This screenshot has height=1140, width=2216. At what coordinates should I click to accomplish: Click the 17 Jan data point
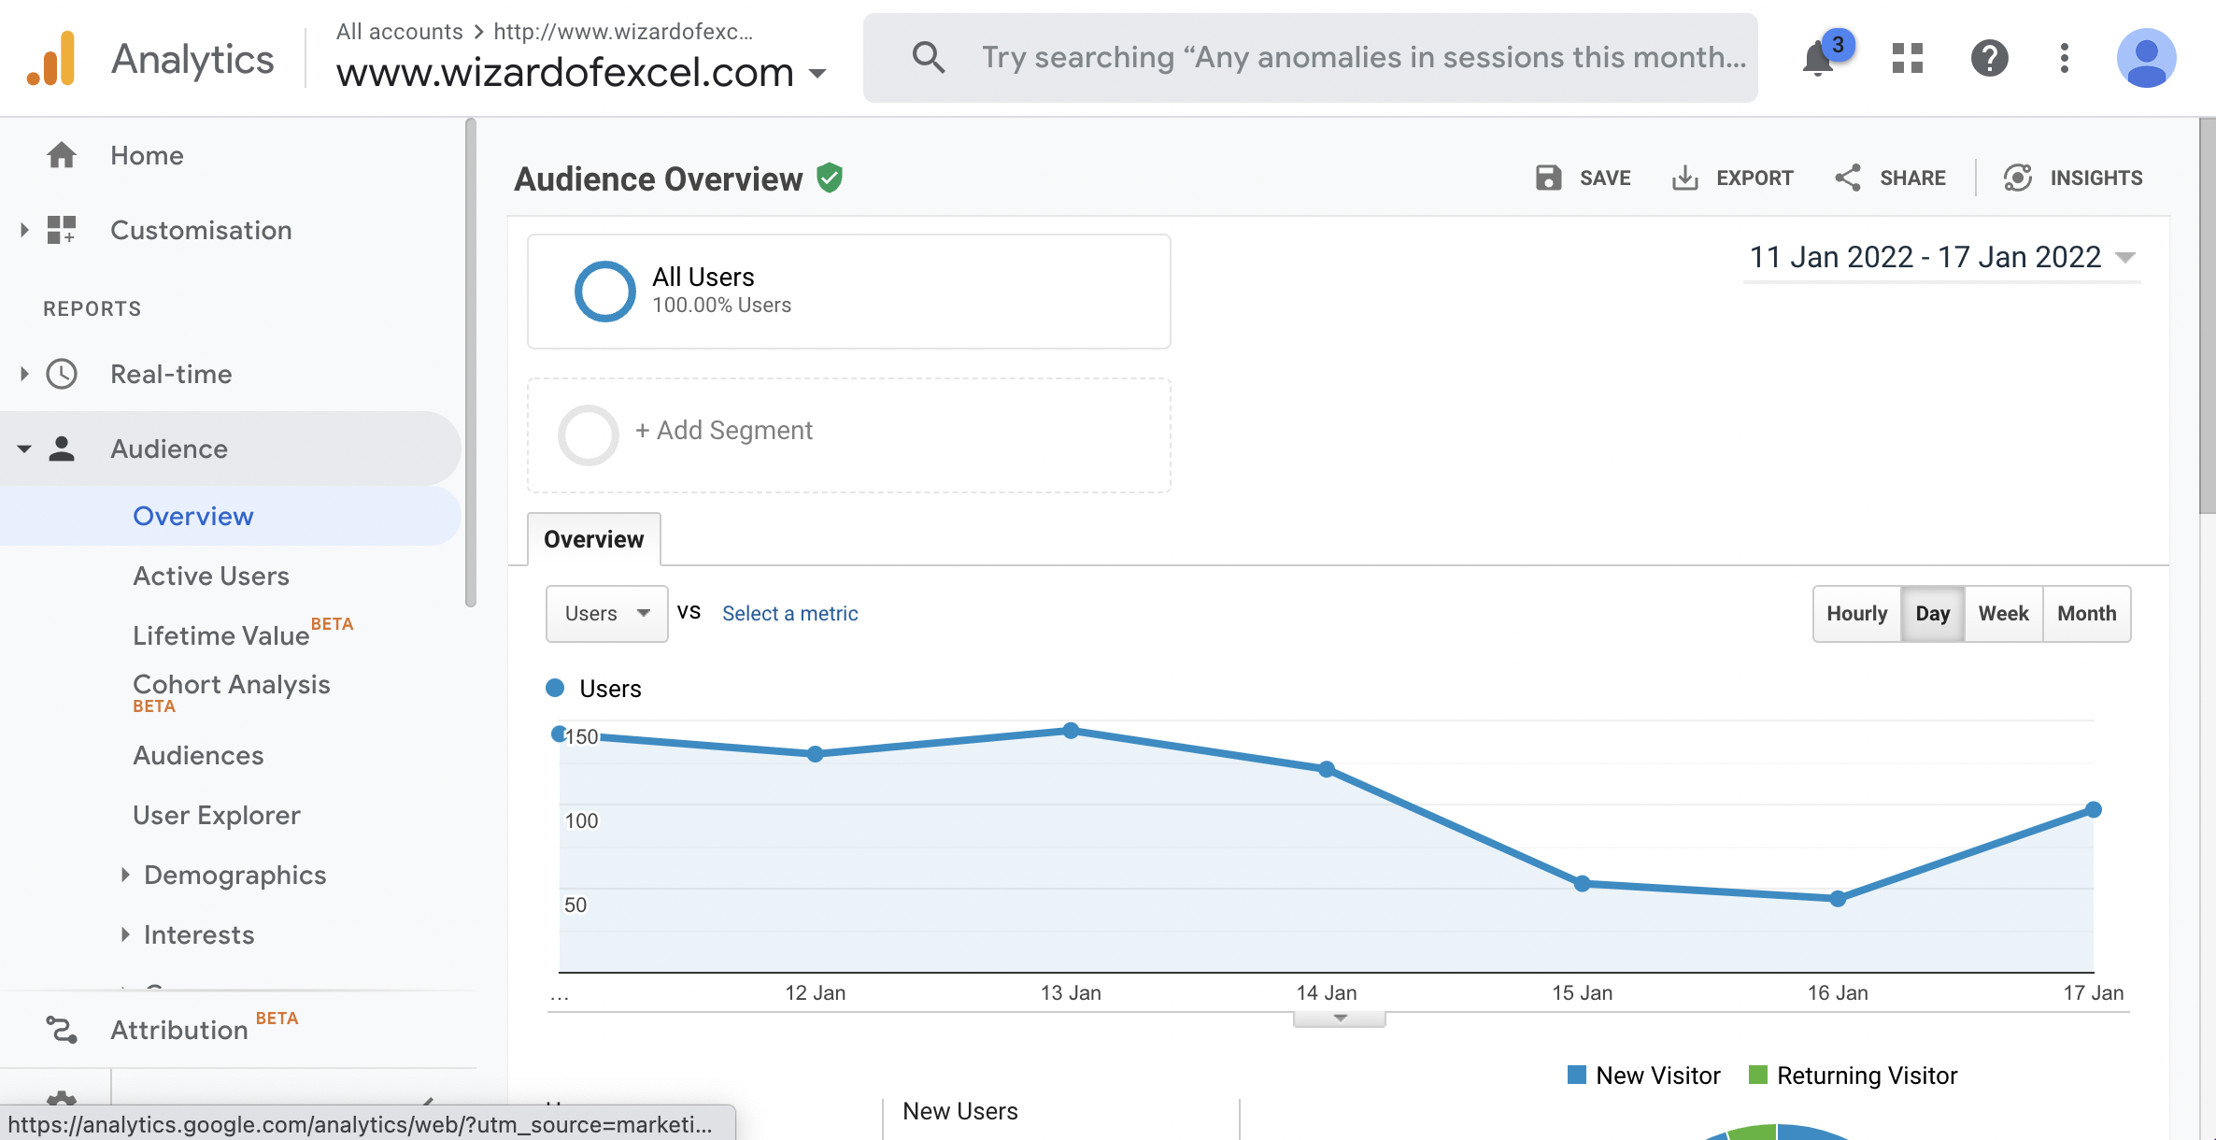pos(2094,810)
